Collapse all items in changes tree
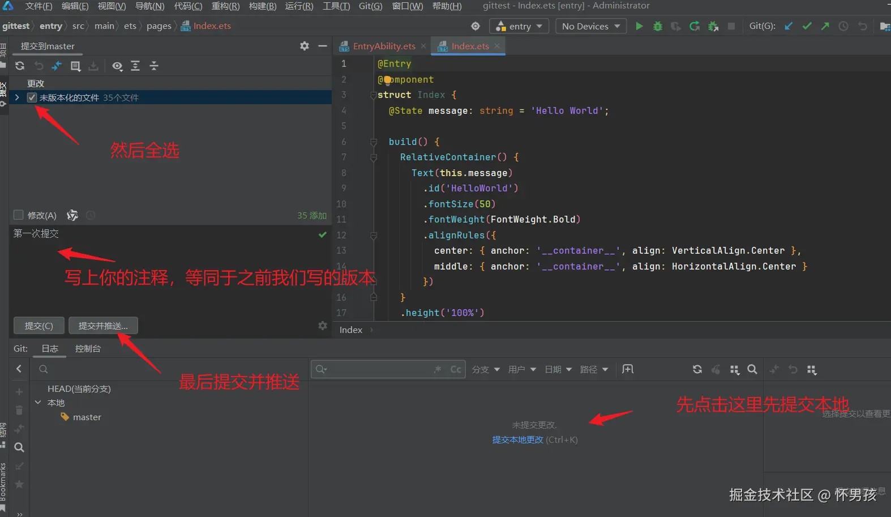The height and width of the screenshot is (517, 891). tap(154, 66)
